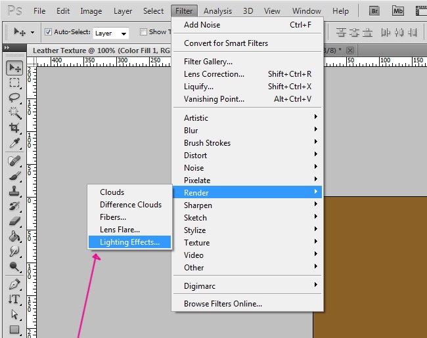Open the Filter Gallery menu entry
The image size is (427, 338).
tap(208, 62)
